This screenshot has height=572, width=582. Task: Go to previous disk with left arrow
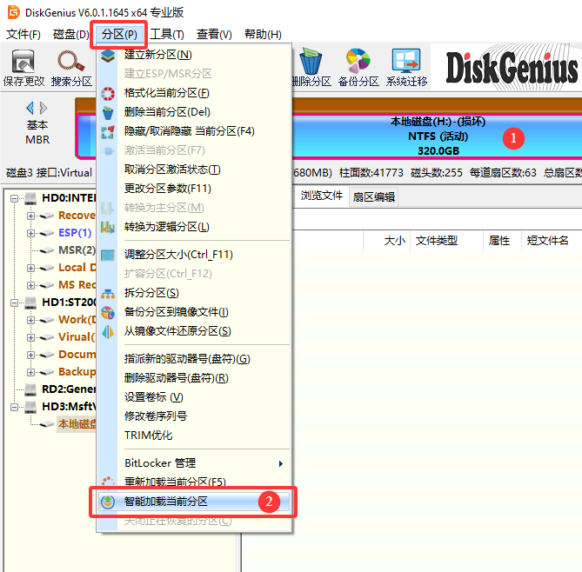30,109
